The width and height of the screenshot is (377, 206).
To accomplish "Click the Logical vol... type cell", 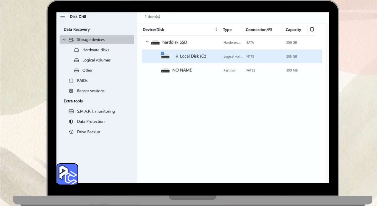I will (233, 57).
